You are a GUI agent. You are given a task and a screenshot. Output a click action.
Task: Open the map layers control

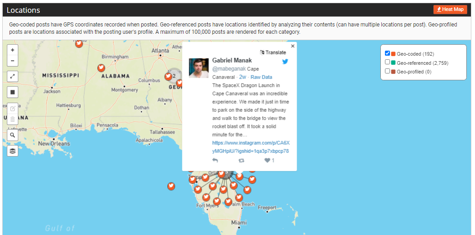[x=12, y=151]
